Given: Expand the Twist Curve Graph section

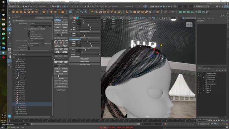Looking at the screenshot, I should 85,32.
